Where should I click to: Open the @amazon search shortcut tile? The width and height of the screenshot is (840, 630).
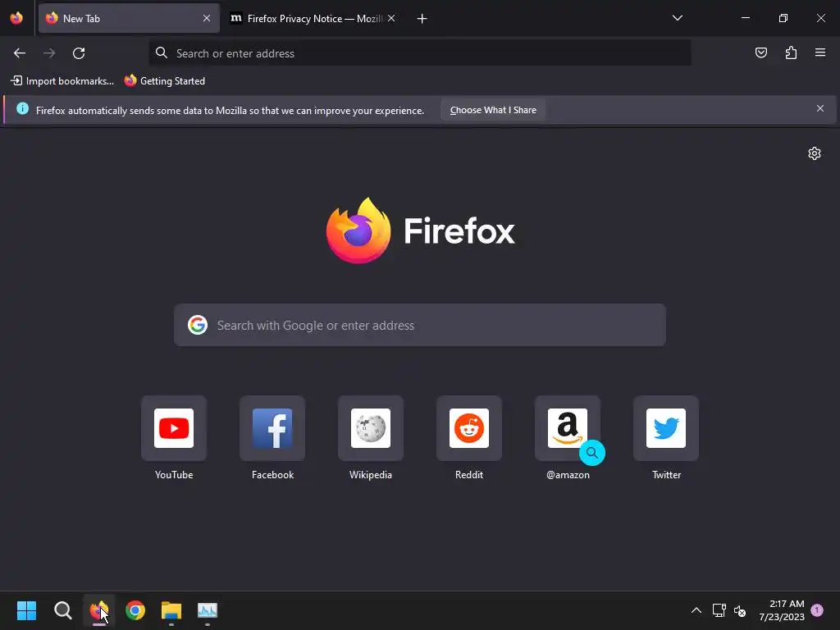tap(568, 428)
